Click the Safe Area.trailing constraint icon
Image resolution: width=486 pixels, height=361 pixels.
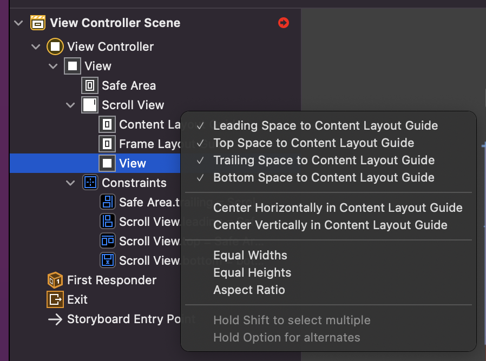(x=108, y=202)
